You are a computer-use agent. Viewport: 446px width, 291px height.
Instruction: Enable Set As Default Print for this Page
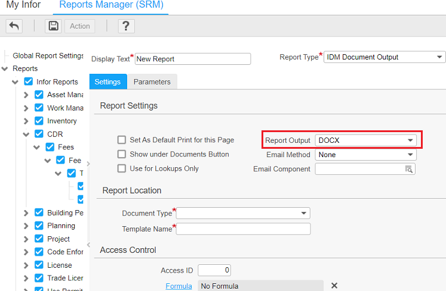point(122,140)
